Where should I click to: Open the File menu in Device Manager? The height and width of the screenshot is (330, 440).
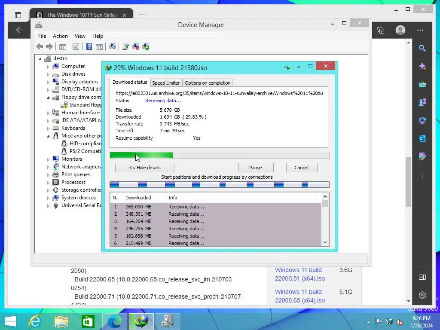point(42,36)
